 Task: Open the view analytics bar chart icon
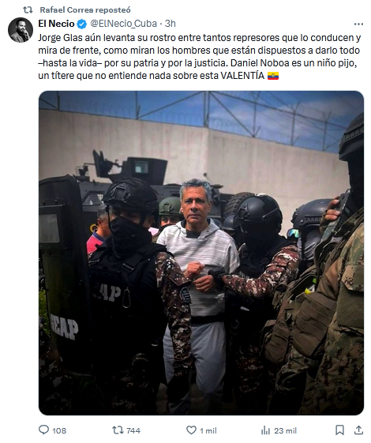click(x=266, y=430)
